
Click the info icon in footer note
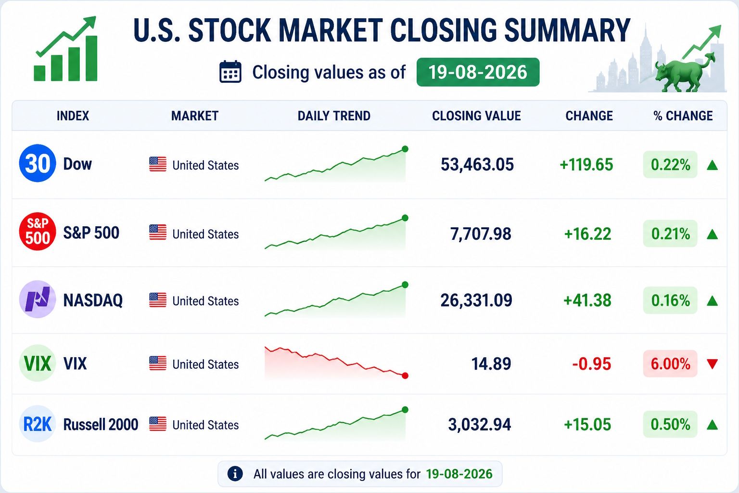click(x=235, y=474)
